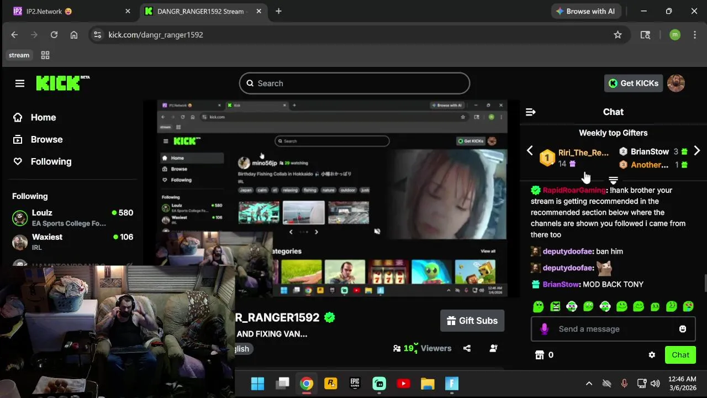Click the green Chat send button
Image resolution: width=707 pixels, height=398 pixels.
(680, 355)
